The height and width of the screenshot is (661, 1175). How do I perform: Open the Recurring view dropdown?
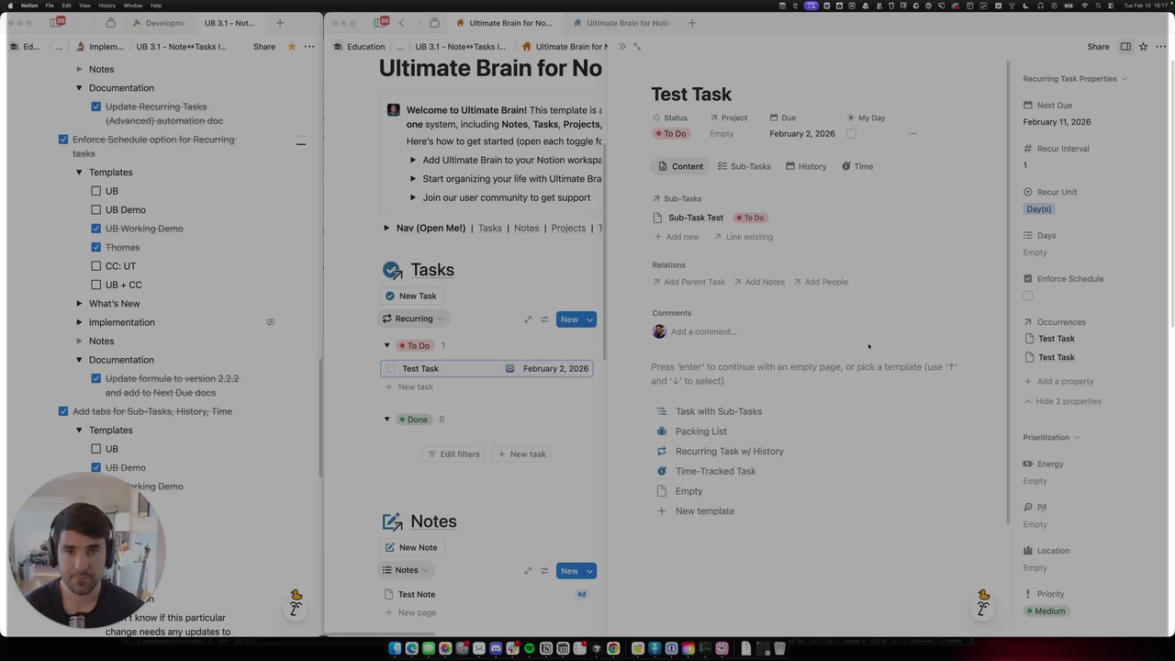coord(412,319)
